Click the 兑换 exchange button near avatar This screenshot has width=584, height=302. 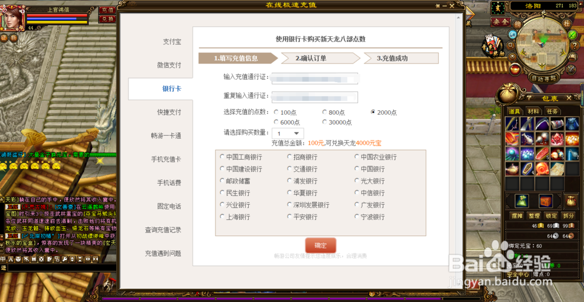coord(108,19)
